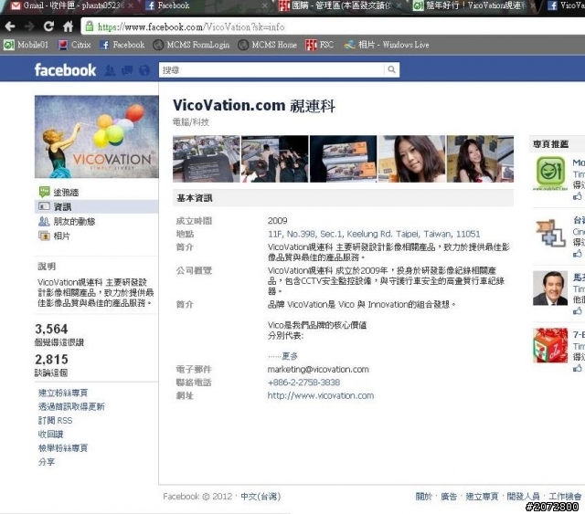Open http://www.vicovation.com website link
The width and height of the screenshot is (585, 514).
click(321, 395)
